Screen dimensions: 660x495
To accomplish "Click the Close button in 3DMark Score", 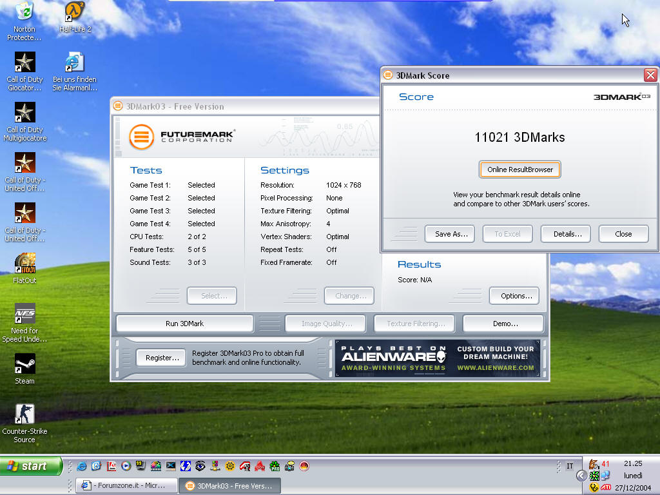I will pyautogui.click(x=623, y=234).
